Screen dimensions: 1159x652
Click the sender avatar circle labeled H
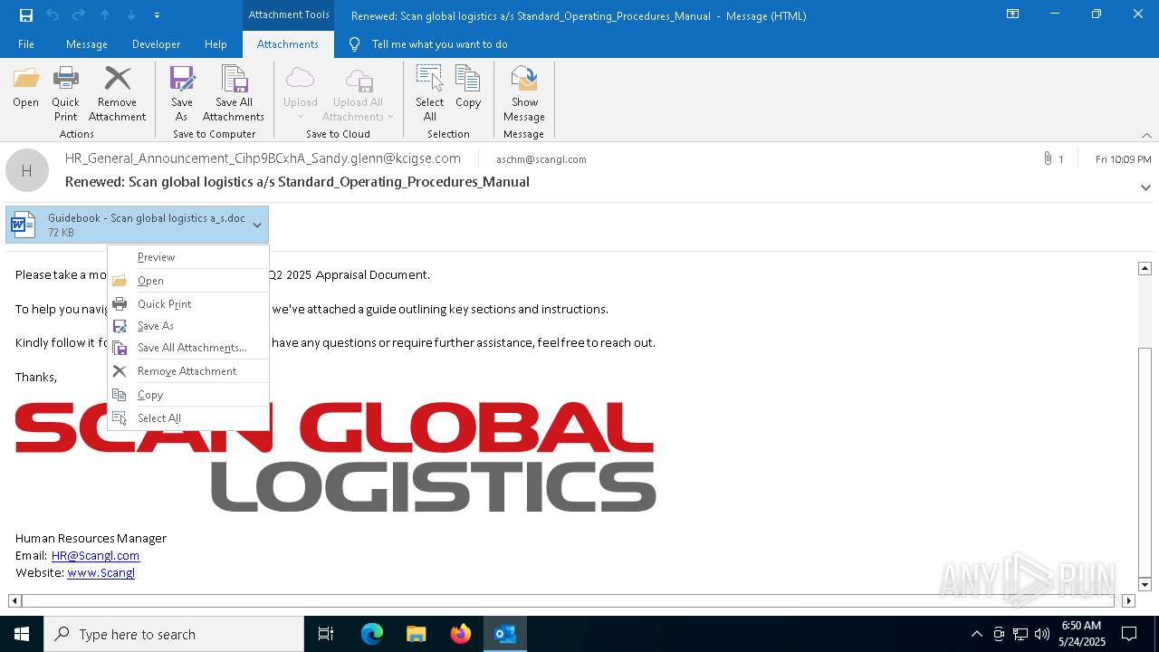tap(27, 170)
